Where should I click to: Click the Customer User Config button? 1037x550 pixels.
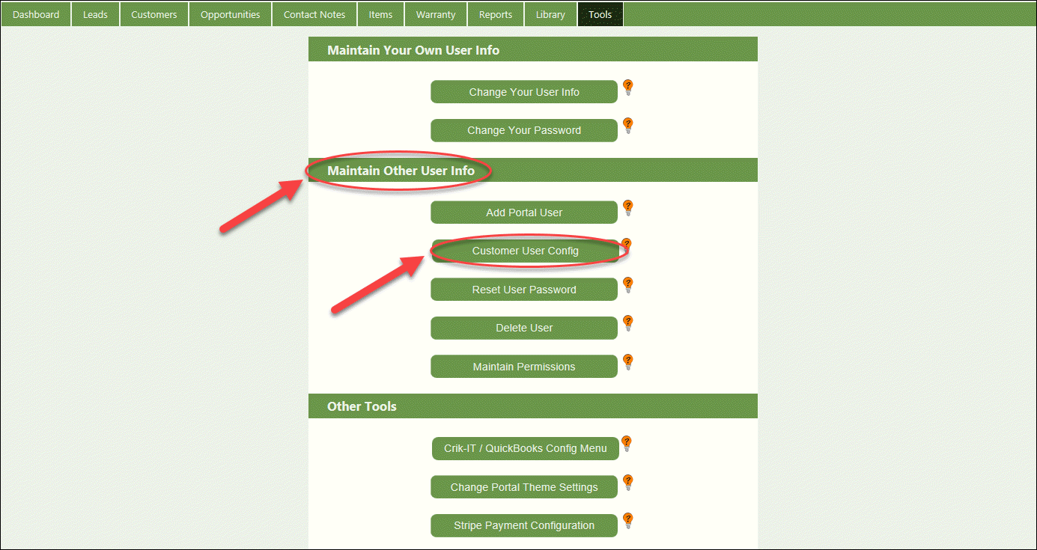(524, 251)
